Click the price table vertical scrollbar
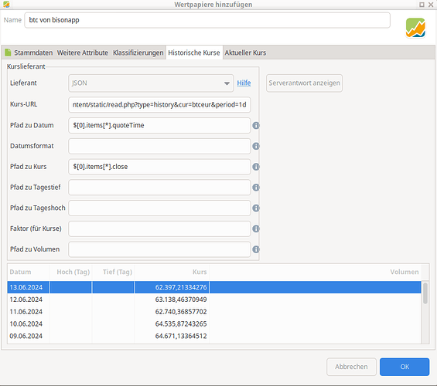 tap(425, 313)
